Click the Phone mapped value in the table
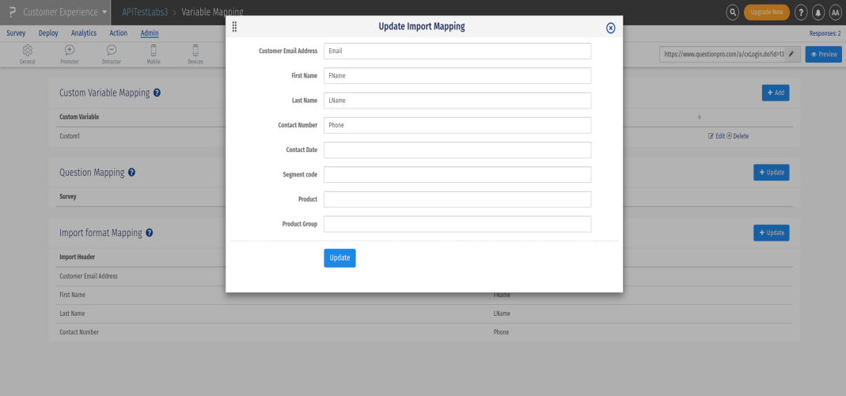The image size is (846, 396). click(x=501, y=333)
